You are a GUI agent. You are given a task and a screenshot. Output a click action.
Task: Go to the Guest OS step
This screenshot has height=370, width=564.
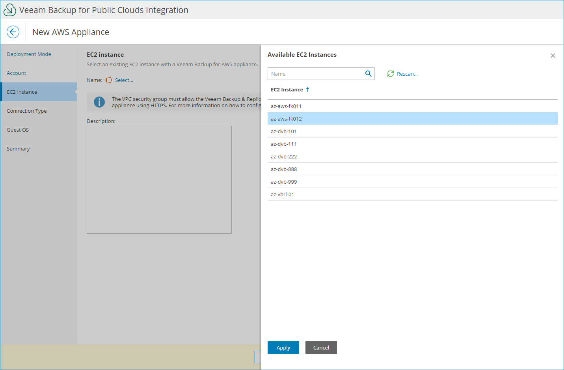pos(17,130)
